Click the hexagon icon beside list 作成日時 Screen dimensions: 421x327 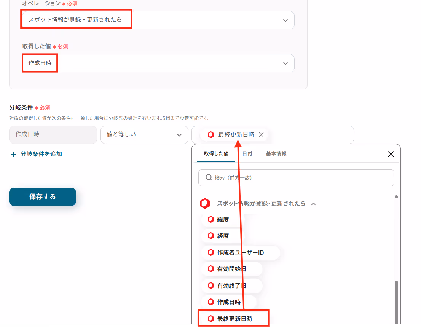(211, 302)
